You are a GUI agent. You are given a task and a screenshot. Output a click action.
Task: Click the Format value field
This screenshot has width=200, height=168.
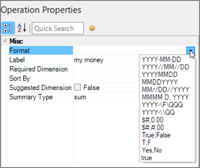(x=130, y=51)
